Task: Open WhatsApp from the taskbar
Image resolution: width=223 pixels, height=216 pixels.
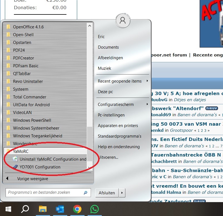Action: point(94,209)
